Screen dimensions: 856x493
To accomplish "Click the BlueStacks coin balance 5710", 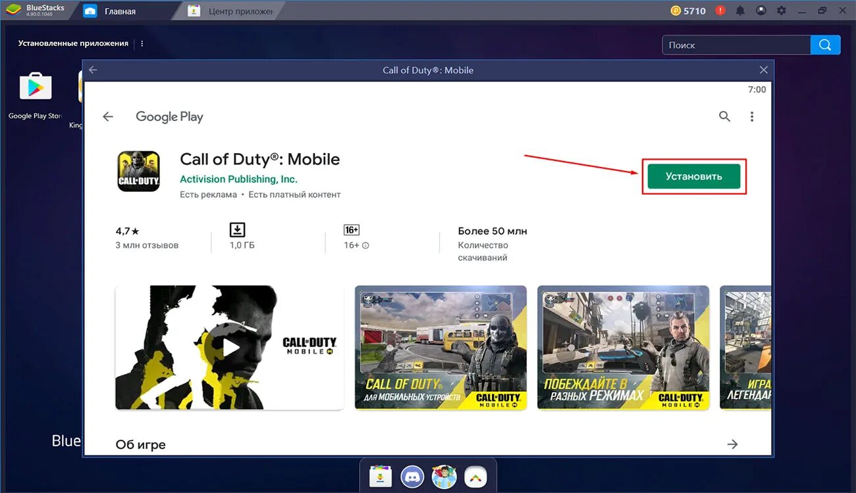I will (x=687, y=11).
